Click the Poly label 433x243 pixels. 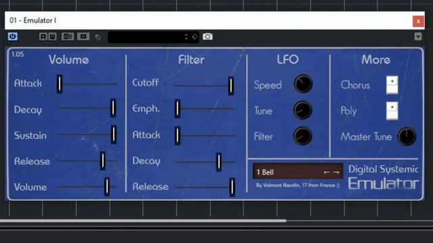pyautogui.click(x=348, y=111)
